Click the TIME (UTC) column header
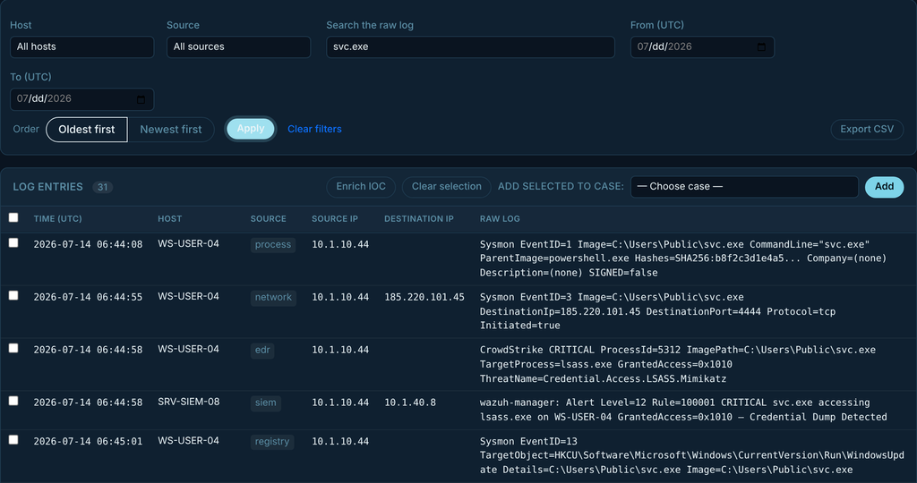Viewport: 917px width, 483px height. click(58, 218)
